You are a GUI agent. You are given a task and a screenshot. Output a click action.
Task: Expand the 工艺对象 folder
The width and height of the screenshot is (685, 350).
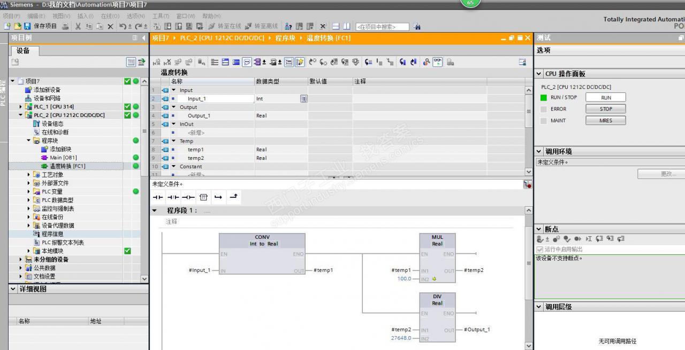29,174
